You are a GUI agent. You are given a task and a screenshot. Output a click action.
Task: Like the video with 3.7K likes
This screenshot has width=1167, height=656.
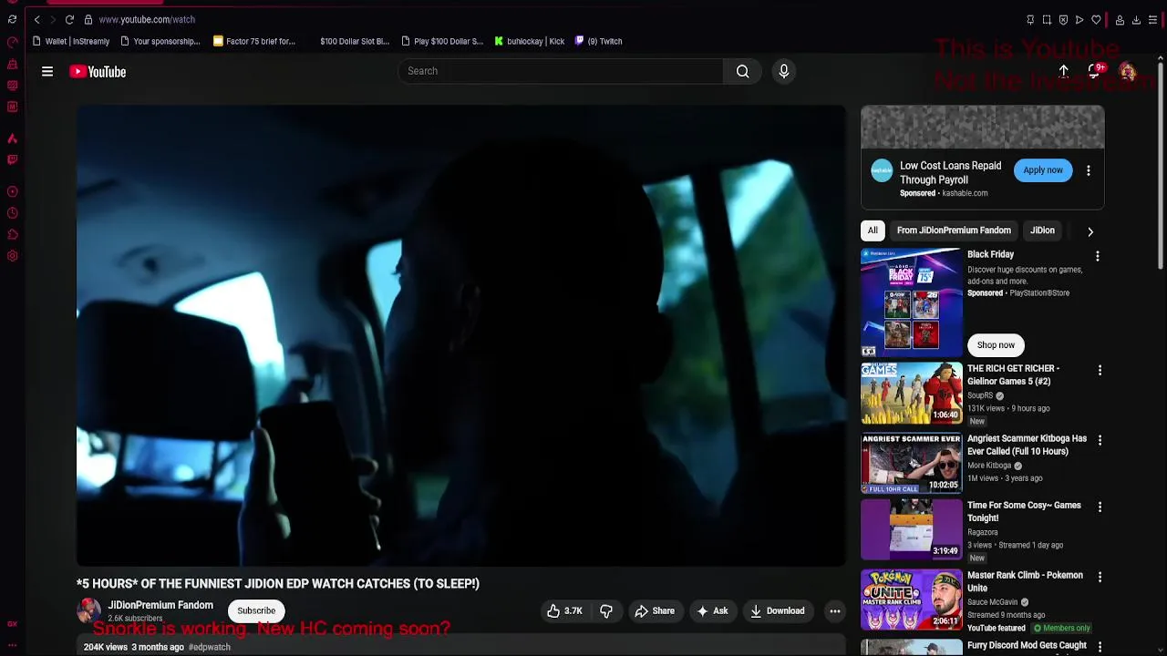point(564,611)
